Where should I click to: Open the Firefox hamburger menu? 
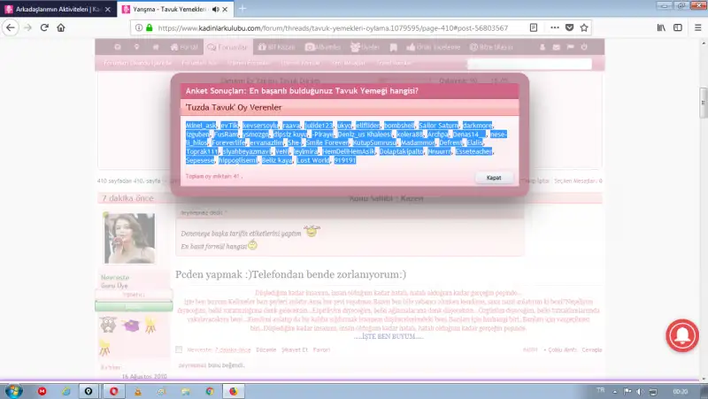[x=696, y=27]
